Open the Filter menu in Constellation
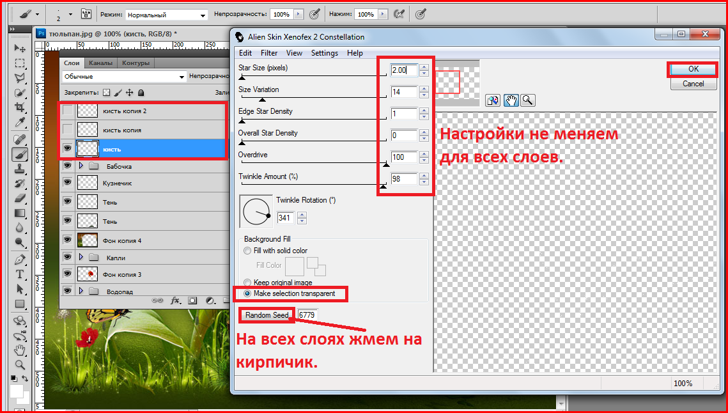728x413 pixels. 269,53
